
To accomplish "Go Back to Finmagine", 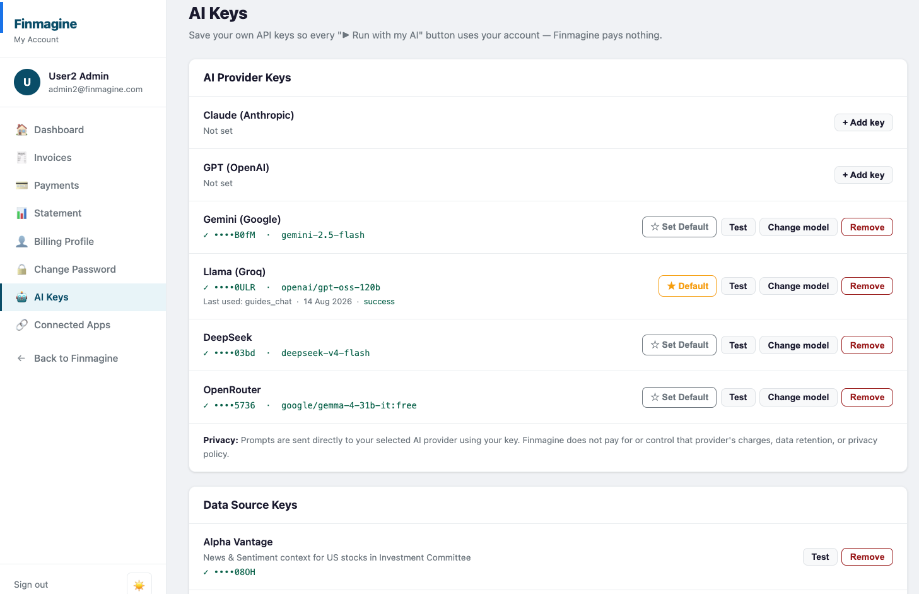I will 83,358.
